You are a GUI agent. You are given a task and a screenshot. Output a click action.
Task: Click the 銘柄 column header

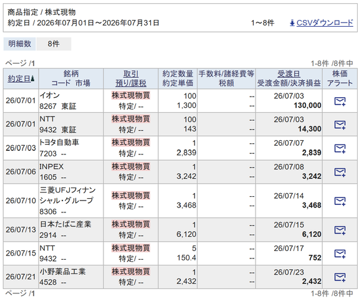(71, 74)
